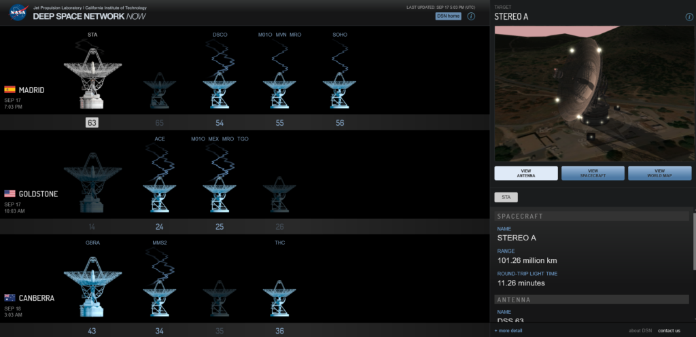
Task: Click the STA label above Madrid antenna
Action: (92, 35)
